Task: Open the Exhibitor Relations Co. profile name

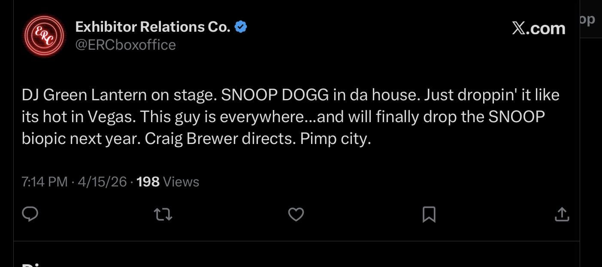Action: point(153,27)
